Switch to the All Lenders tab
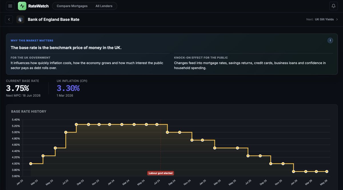 pyautogui.click(x=104, y=6)
